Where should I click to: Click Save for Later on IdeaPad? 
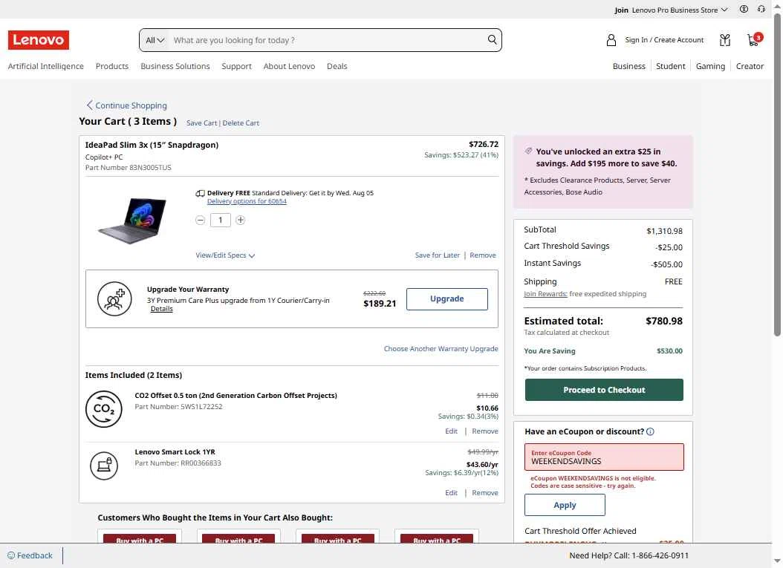click(x=438, y=255)
